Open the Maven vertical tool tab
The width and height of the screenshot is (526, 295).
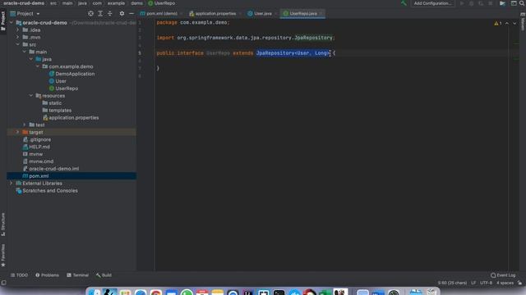(x=523, y=22)
